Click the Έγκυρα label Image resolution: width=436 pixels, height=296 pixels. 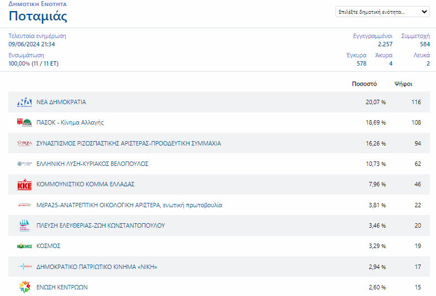356,55
